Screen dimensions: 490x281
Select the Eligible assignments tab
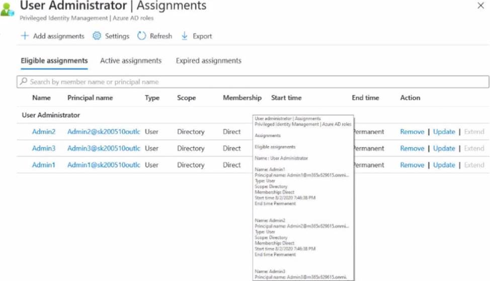(x=54, y=60)
